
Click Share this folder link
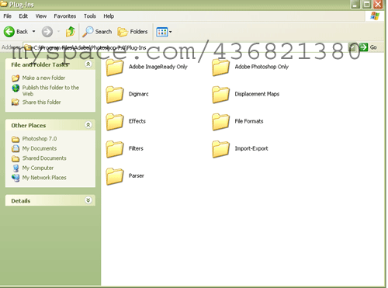pyautogui.click(x=41, y=102)
